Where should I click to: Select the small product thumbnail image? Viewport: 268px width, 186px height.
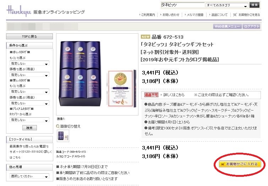click(x=63, y=136)
